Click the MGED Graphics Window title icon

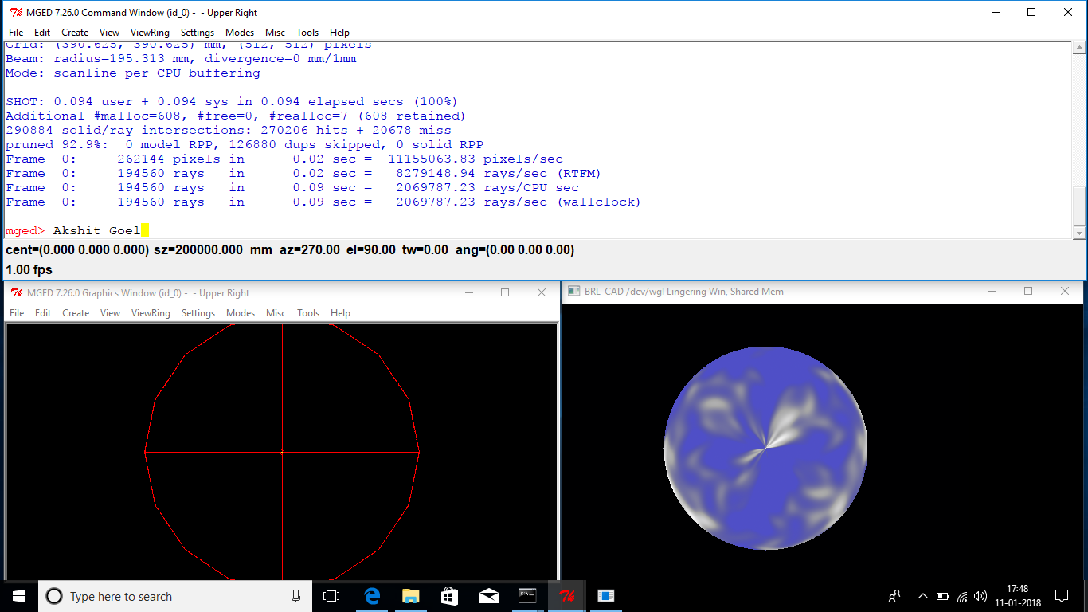pyautogui.click(x=16, y=292)
